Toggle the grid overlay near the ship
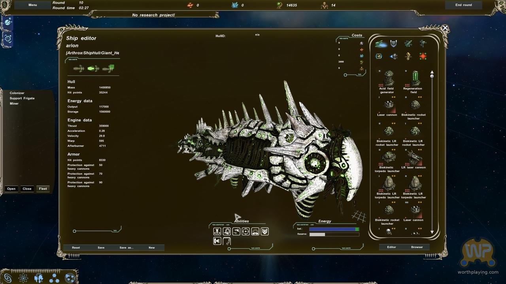This screenshot has width=506, height=284. pyautogui.click(x=359, y=216)
